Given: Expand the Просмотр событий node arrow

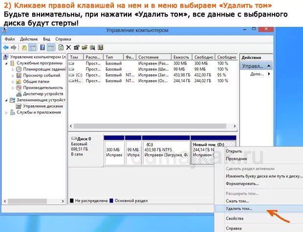Looking at the screenshot, I should coord(13,76).
